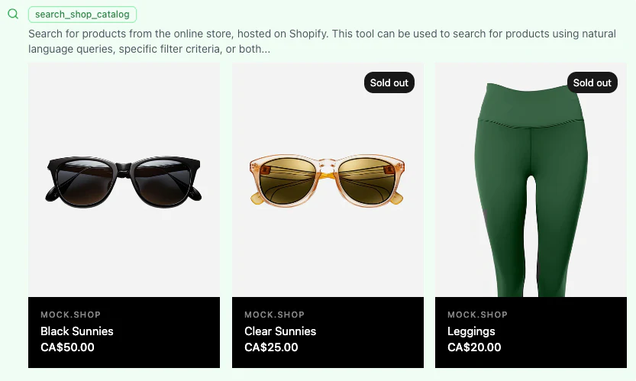636x381 pixels.
Task: Click the tool description paragraph text
Action: [305, 34]
